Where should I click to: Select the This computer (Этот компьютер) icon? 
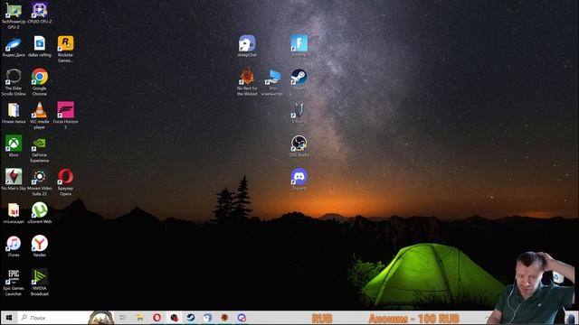point(272,82)
